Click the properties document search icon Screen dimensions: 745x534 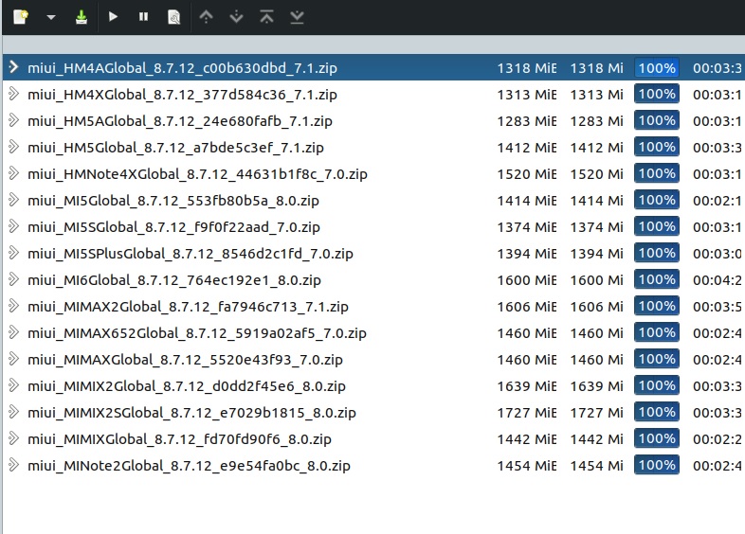173,17
